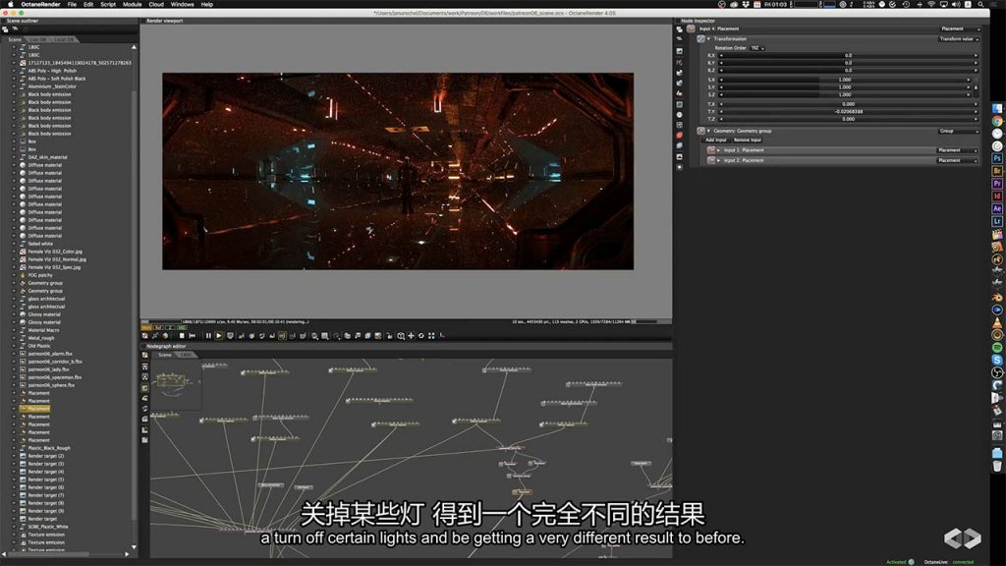
Task: Click the restart render icon
Action: click(x=194, y=336)
